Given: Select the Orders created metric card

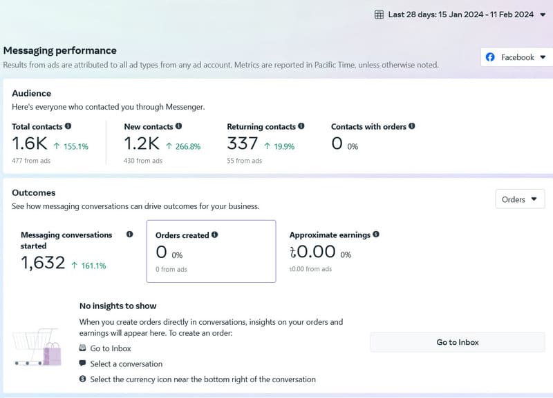Looking at the screenshot, I should click(x=212, y=252).
